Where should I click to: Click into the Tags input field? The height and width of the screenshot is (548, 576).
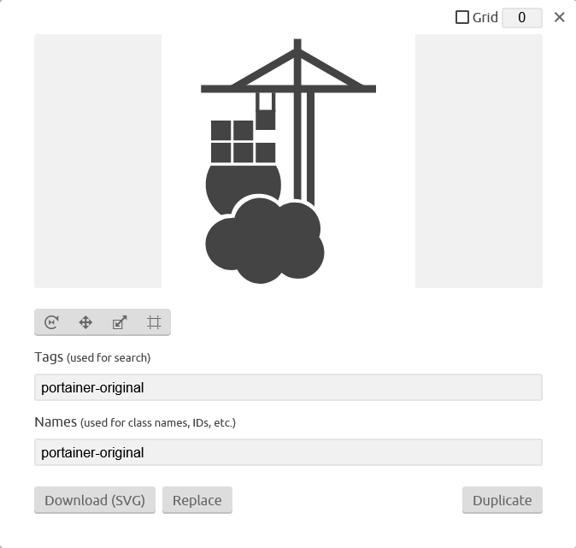pos(288,387)
